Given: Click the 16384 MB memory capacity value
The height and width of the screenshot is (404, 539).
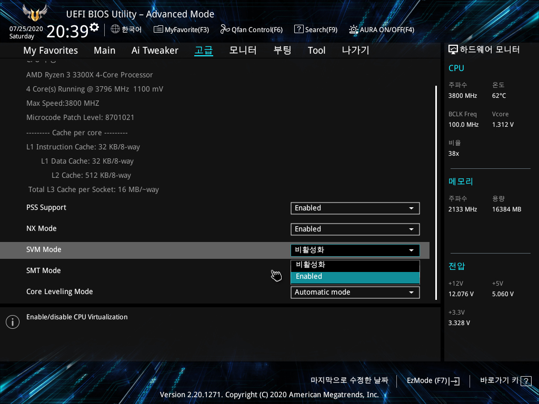Looking at the screenshot, I should 506,209.
